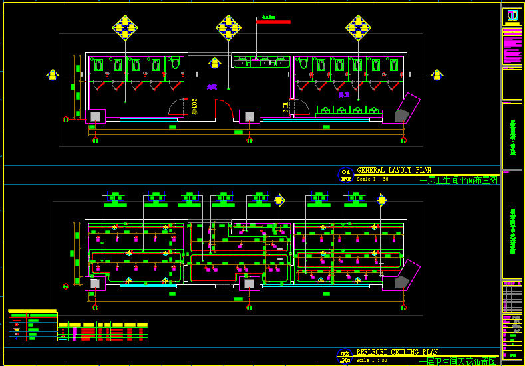This screenshot has width=525, height=366.
Task: Click the red circular light symbol in the legend
Action: 17,325
